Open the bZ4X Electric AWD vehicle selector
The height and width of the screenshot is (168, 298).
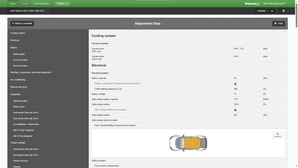point(29,11)
